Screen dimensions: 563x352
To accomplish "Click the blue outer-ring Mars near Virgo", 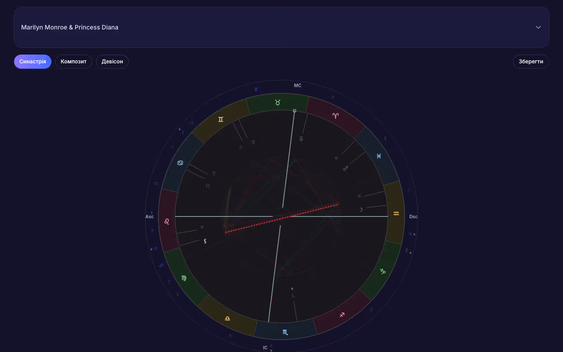I will click(161, 265).
